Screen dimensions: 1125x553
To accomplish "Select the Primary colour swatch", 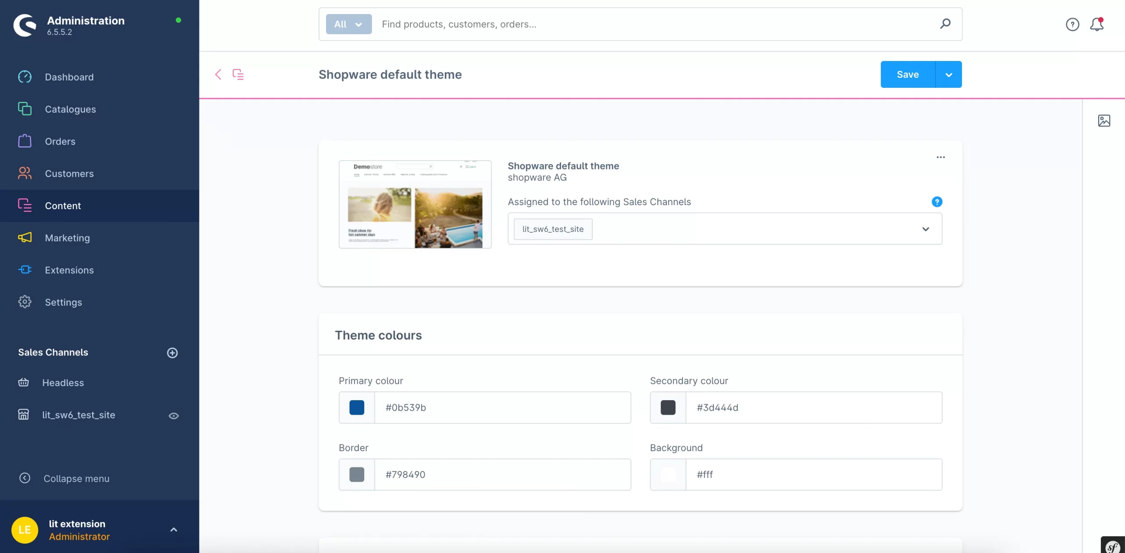I will 356,408.
